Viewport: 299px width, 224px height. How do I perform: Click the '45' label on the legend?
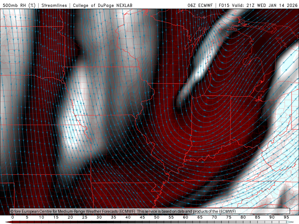click(x=142, y=217)
